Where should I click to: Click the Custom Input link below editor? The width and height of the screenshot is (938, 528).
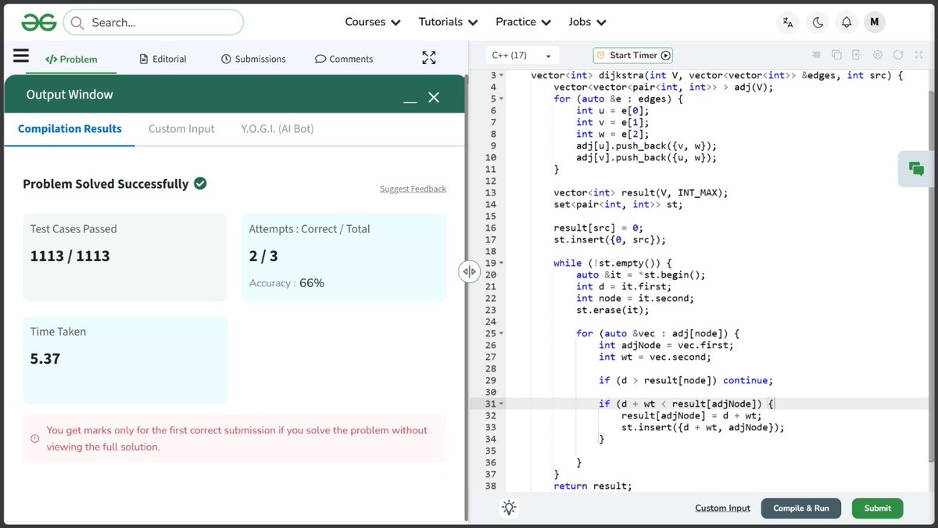(x=722, y=508)
